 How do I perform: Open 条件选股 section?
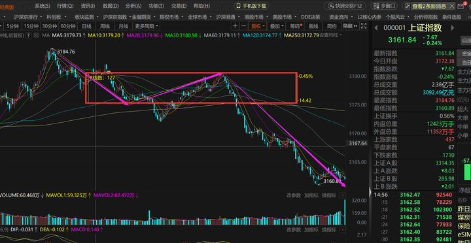(x=451, y=17)
